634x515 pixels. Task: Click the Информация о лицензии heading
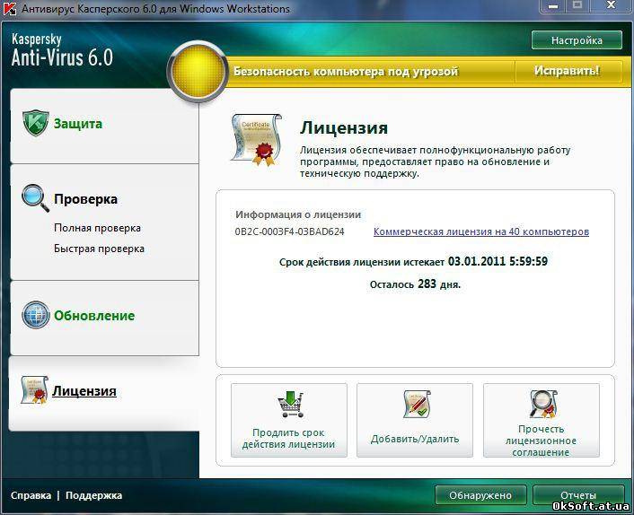click(x=298, y=214)
